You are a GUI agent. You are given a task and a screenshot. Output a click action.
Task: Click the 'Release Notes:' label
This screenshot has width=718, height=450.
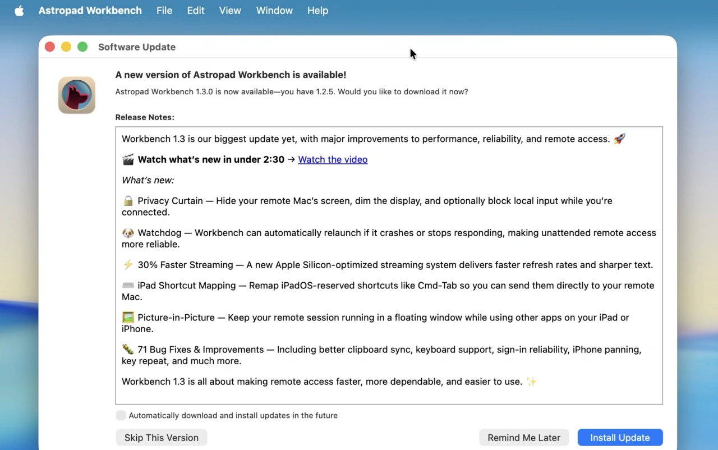145,117
